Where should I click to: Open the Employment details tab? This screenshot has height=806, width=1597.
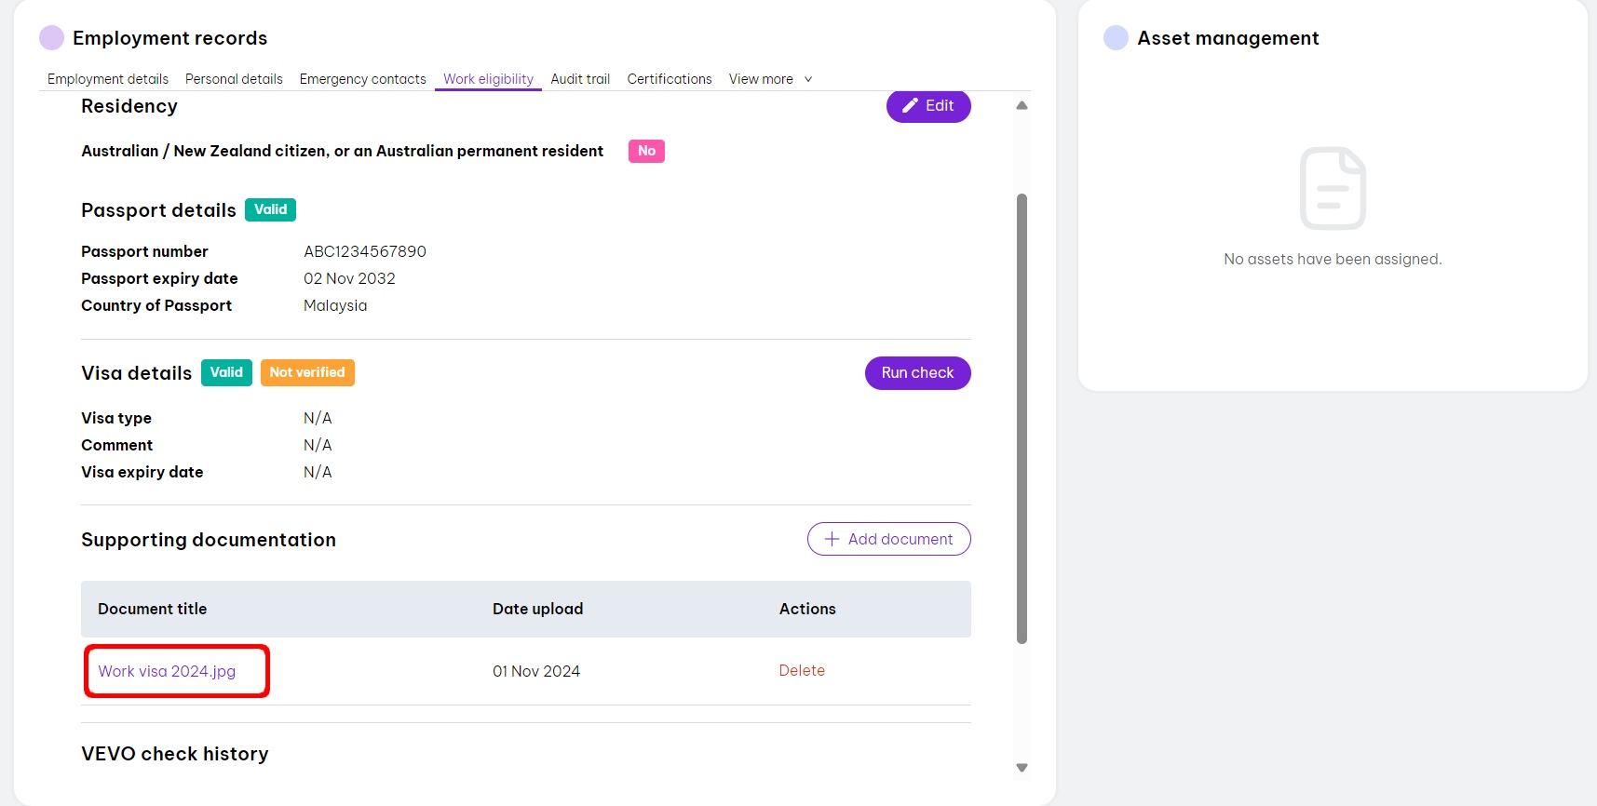108,79
